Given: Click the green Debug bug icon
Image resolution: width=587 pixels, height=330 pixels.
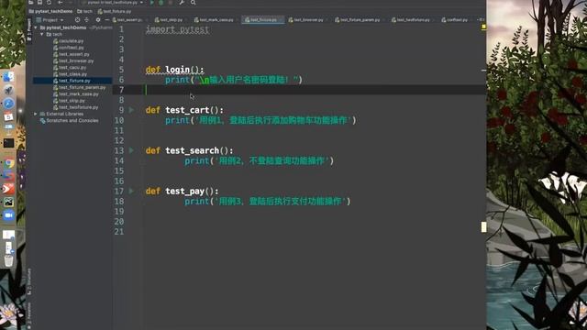Looking at the screenshot, I should [x=161, y=2].
